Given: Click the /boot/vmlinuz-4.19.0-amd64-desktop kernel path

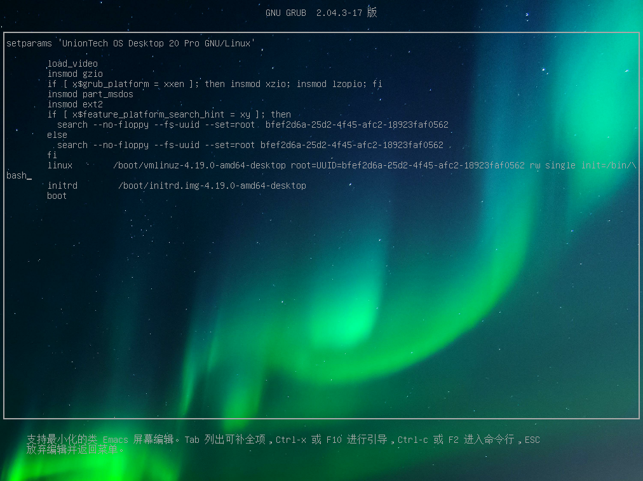Looking at the screenshot, I should point(200,165).
